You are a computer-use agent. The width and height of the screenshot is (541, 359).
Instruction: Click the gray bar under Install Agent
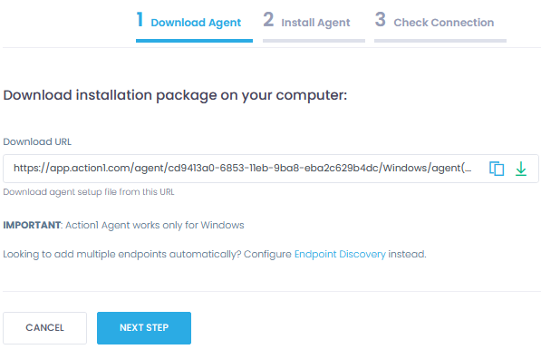click(x=314, y=41)
